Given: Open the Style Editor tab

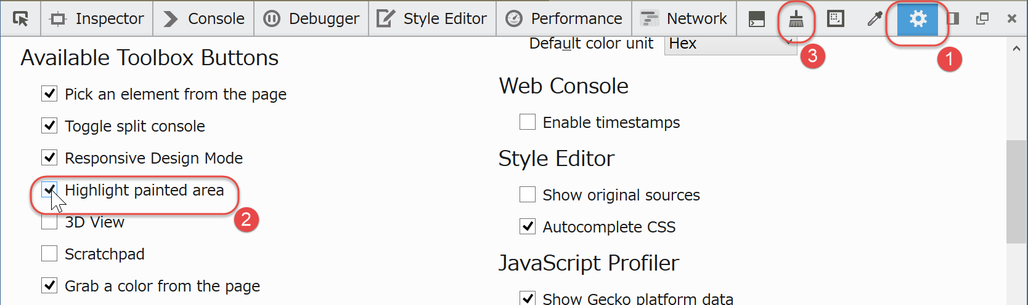Looking at the screenshot, I should click(433, 19).
